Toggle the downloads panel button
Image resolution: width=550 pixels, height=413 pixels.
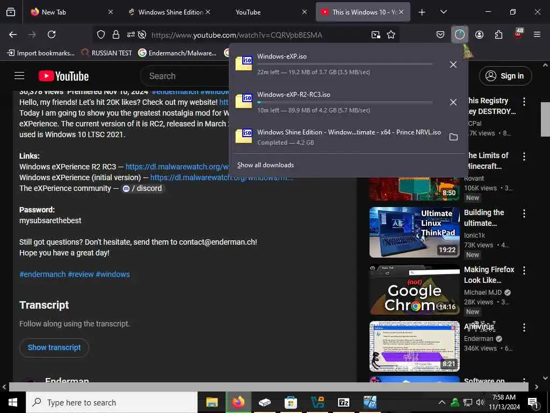460,34
